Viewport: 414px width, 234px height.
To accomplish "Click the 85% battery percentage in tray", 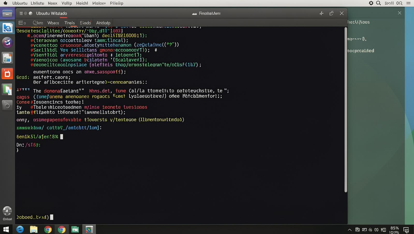I will pyautogui.click(x=395, y=228).
